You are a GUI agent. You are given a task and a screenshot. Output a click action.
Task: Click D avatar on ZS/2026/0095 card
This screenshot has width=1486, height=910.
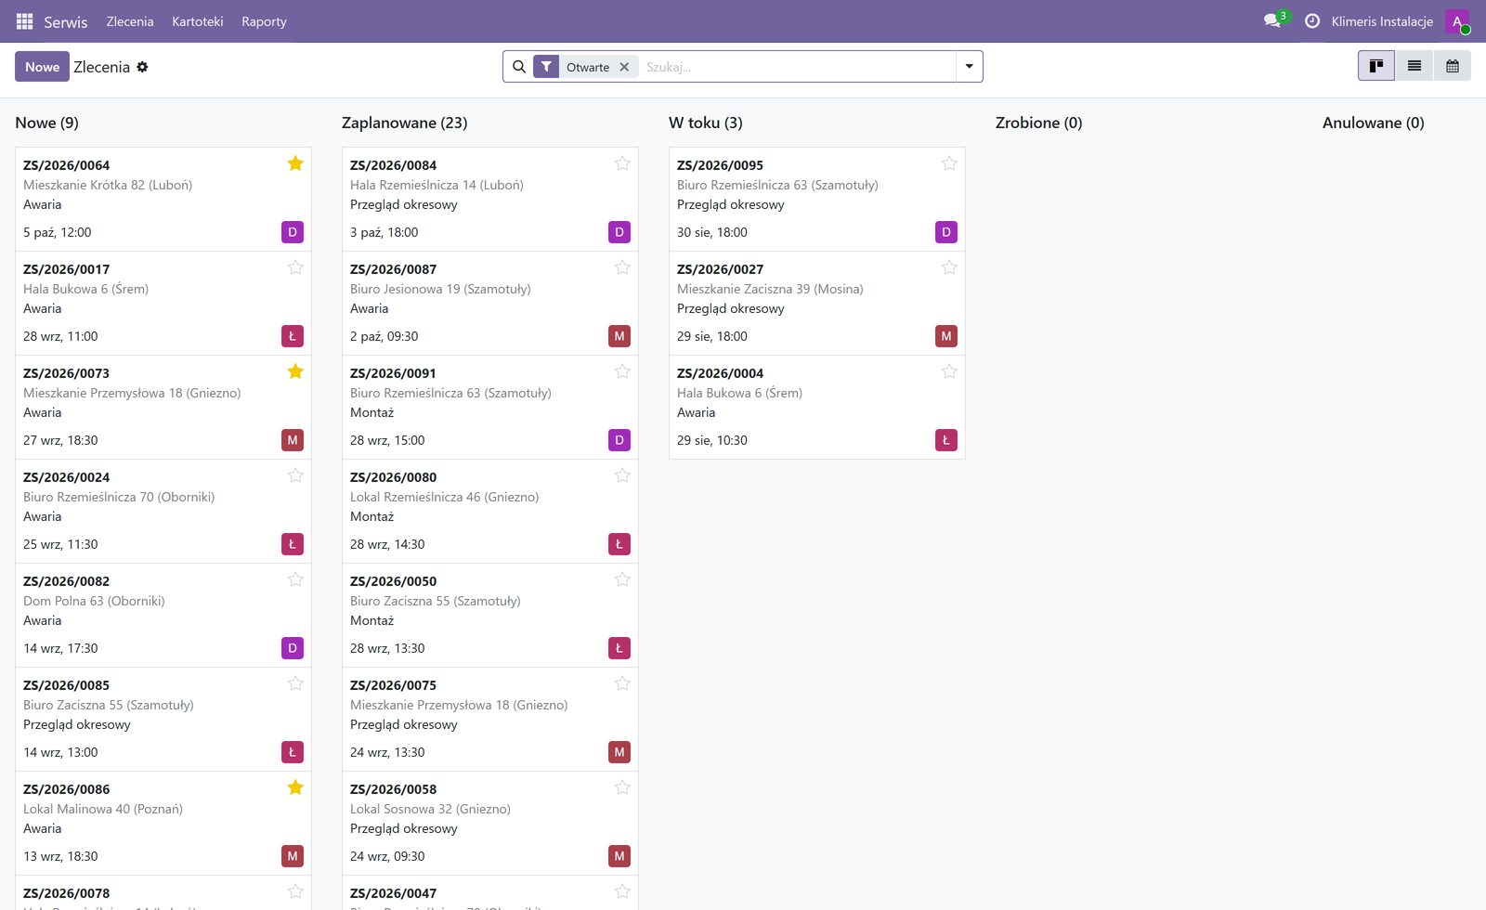pos(946,232)
